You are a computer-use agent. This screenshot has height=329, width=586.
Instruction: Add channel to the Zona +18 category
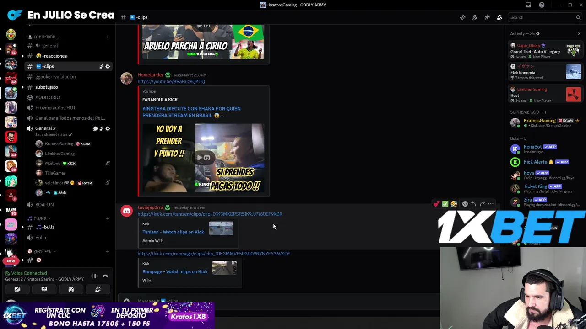tap(108, 251)
